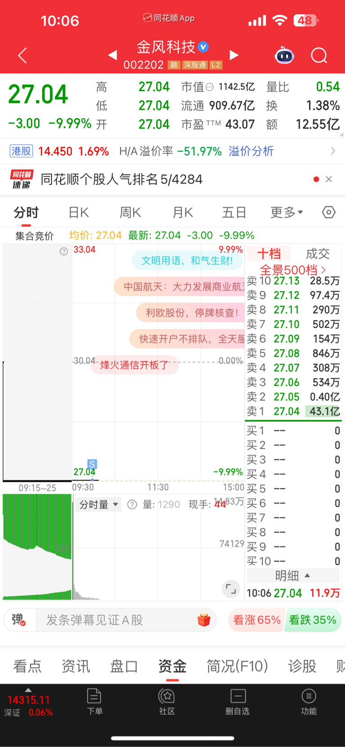Switch to 简况(F10) tab
The image size is (345, 747).
pos(237,666)
